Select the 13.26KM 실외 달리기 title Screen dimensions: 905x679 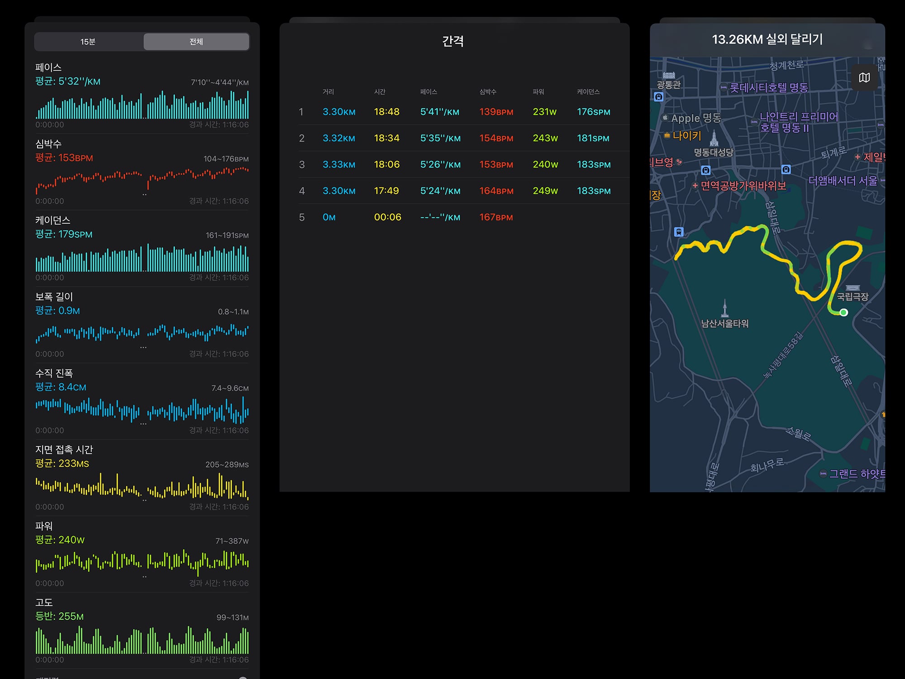pos(767,39)
